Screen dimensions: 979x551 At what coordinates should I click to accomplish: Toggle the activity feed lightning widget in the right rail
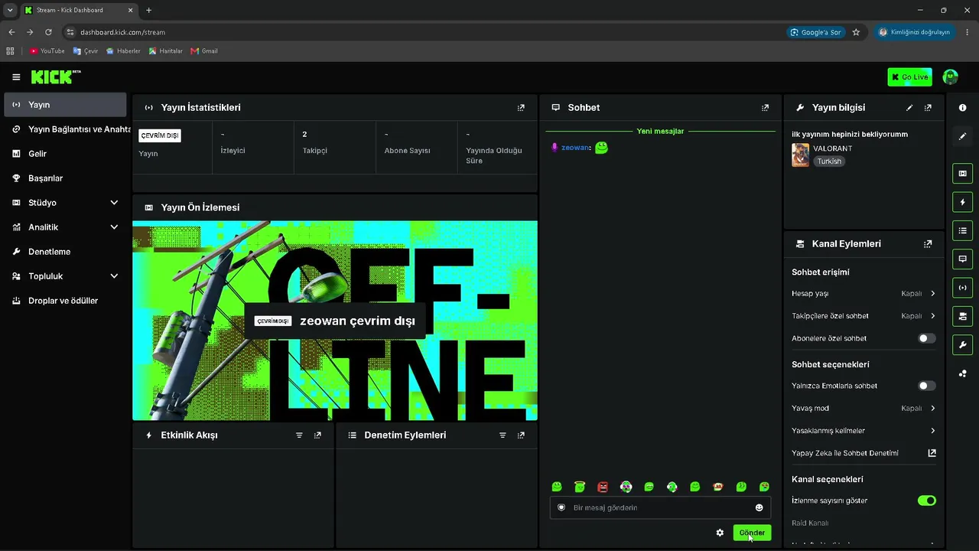[962, 202]
